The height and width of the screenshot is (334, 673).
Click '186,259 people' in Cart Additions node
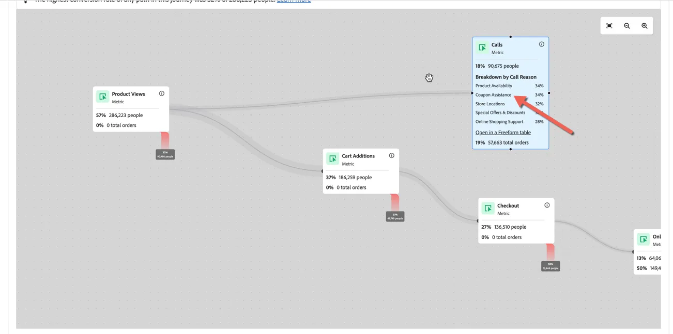tap(355, 177)
